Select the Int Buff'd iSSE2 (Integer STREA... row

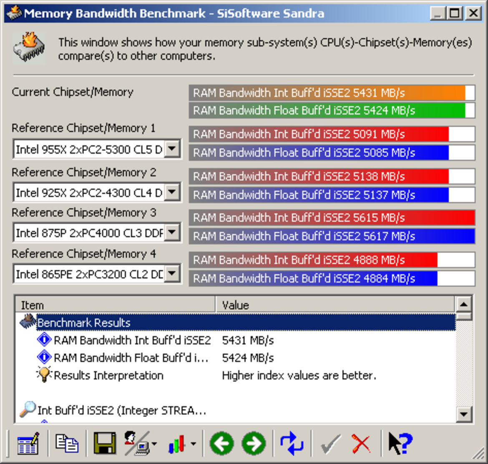coord(236,410)
